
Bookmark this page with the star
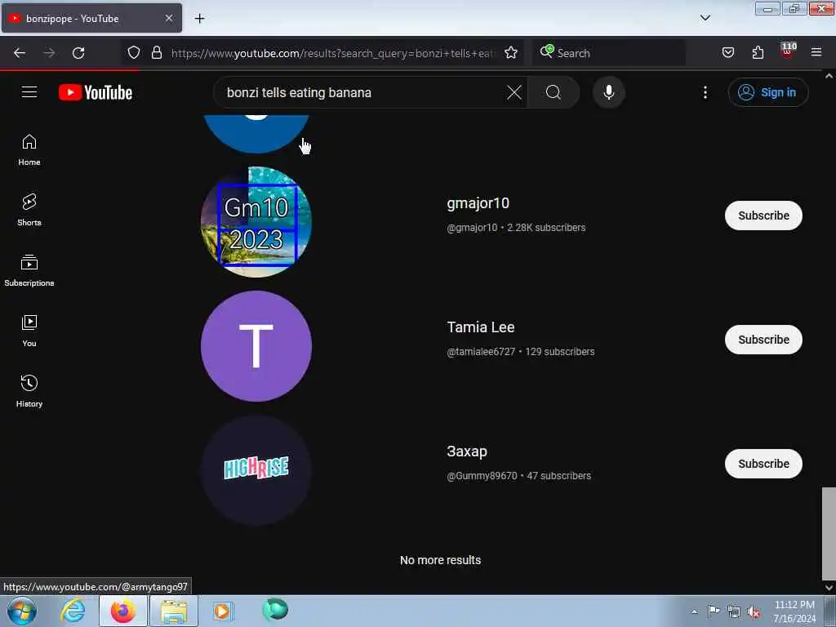pyautogui.click(x=511, y=53)
